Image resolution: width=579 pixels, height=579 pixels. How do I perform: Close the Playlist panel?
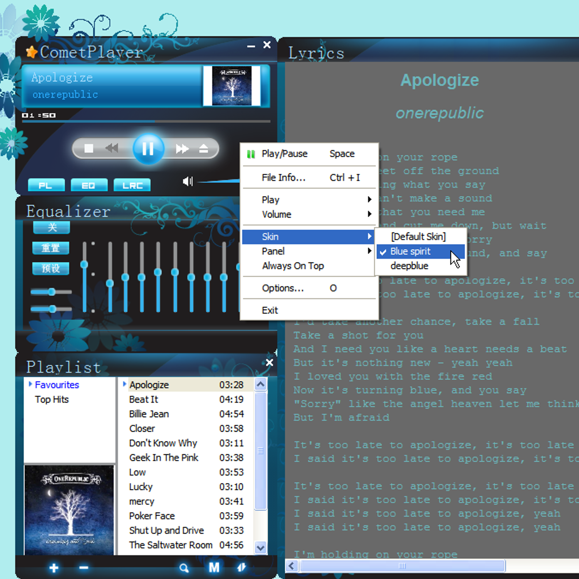pyautogui.click(x=269, y=363)
